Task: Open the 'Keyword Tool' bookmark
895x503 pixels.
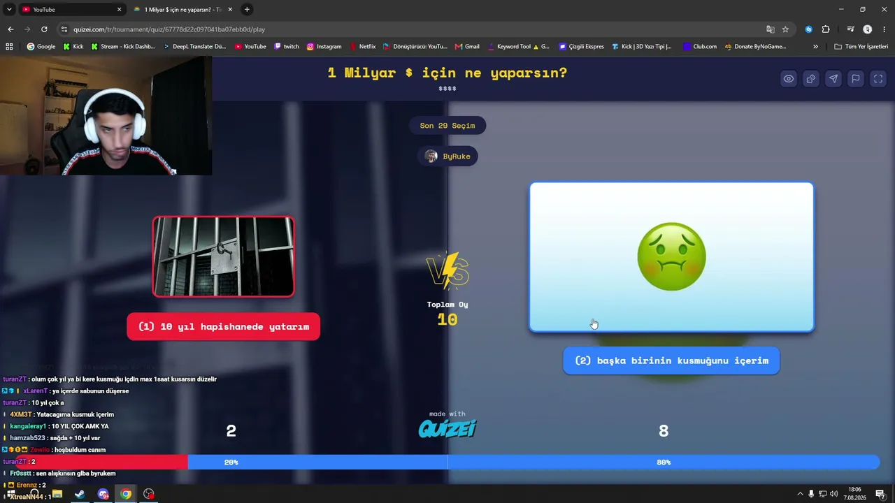Action: point(518,47)
